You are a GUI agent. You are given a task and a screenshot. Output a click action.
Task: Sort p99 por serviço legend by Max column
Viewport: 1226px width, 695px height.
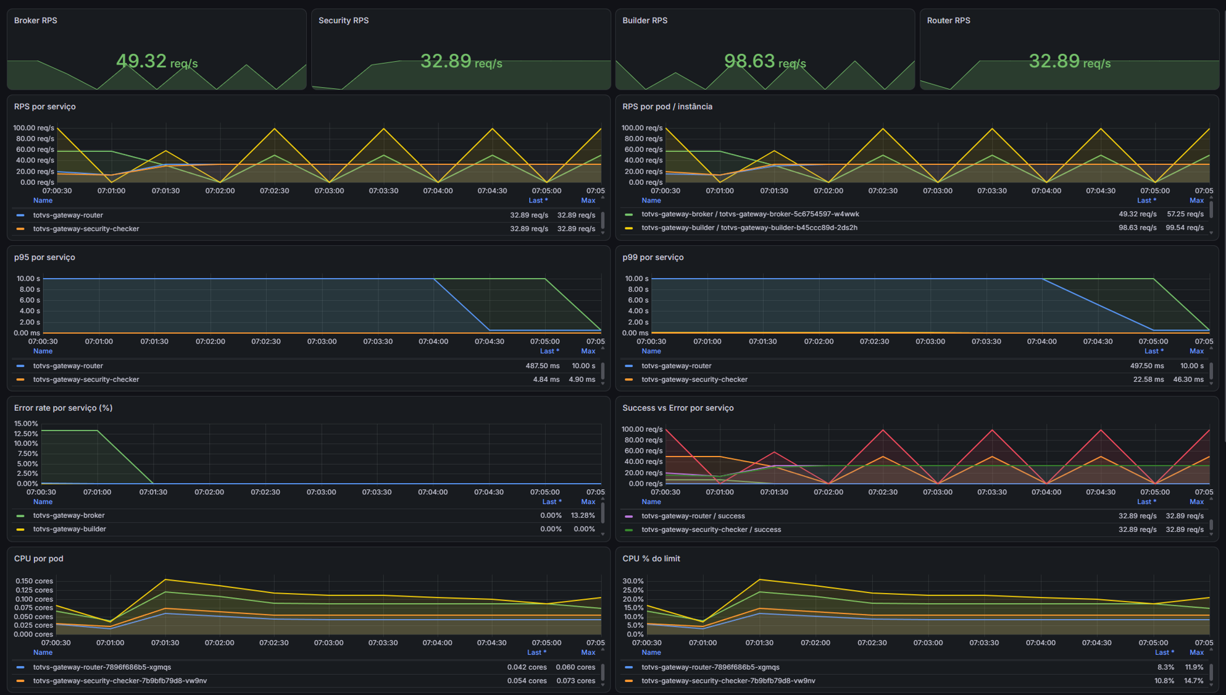point(1196,351)
